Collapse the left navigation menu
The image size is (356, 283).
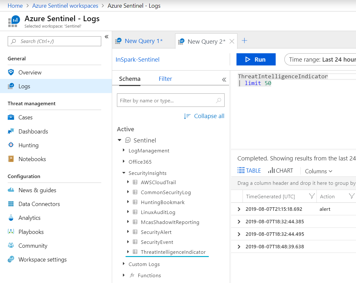pos(106,37)
